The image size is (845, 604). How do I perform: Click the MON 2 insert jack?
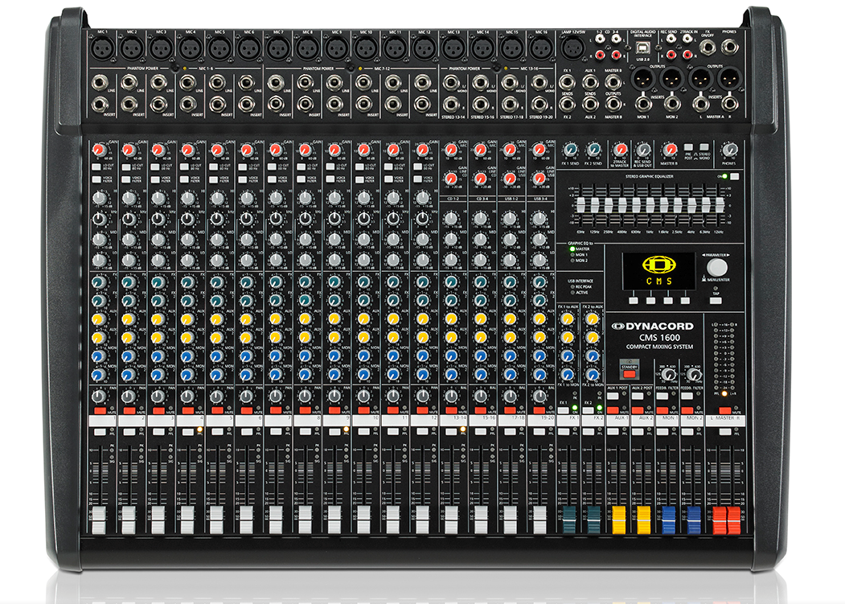pos(673,104)
